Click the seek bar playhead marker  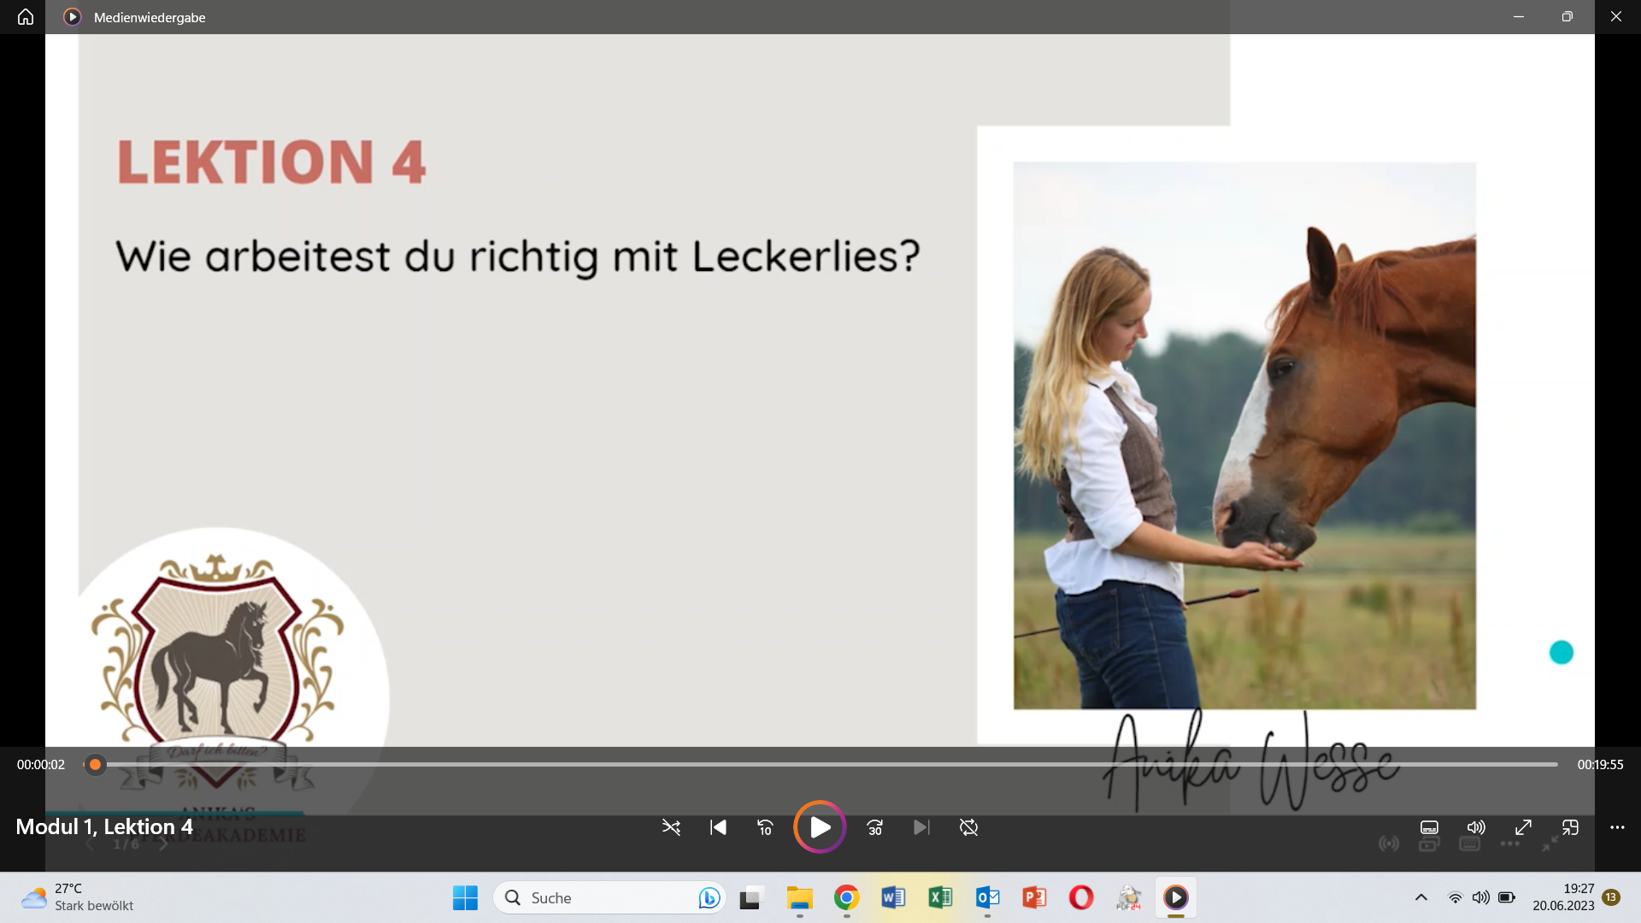(95, 764)
